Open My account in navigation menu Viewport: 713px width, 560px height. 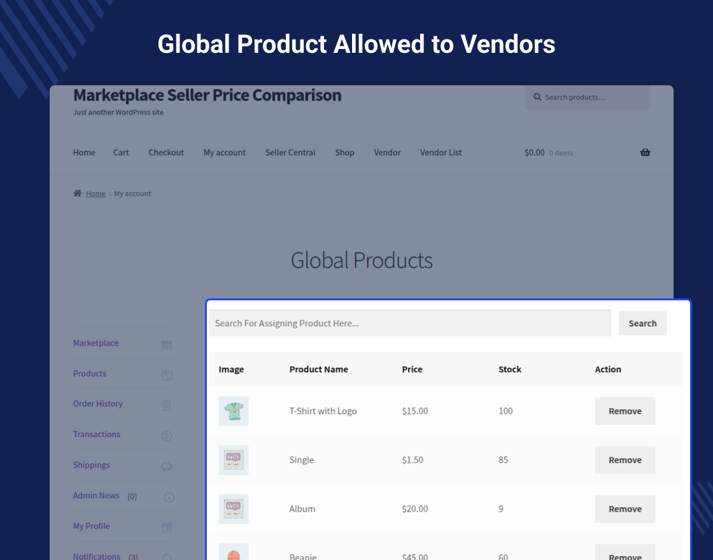click(x=225, y=153)
